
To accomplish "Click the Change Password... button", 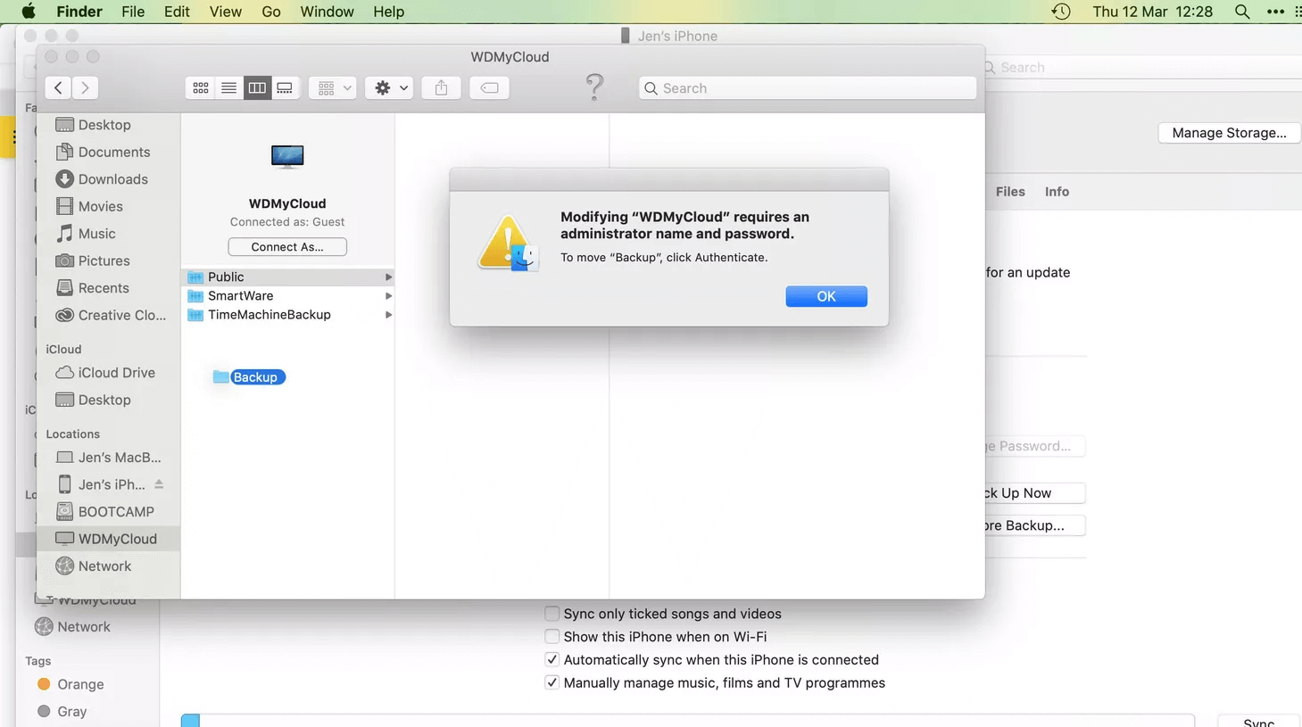I will click(1035, 446).
